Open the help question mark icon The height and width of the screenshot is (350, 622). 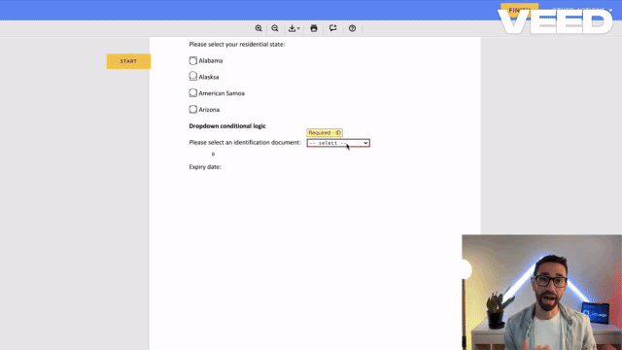point(352,28)
